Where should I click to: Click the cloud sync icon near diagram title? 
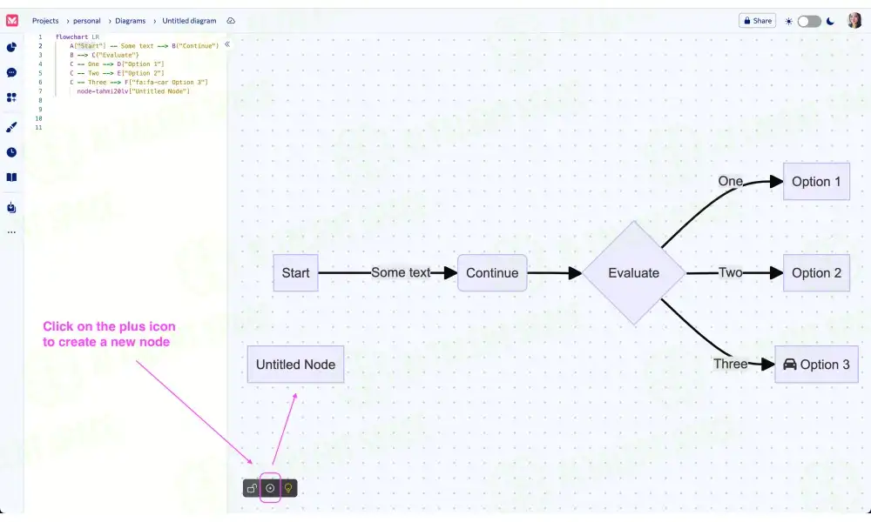230,20
